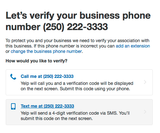Click the chevron arrow on the Call me card

tap(145, 82)
